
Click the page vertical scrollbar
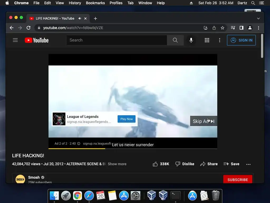click(x=262, y=46)
